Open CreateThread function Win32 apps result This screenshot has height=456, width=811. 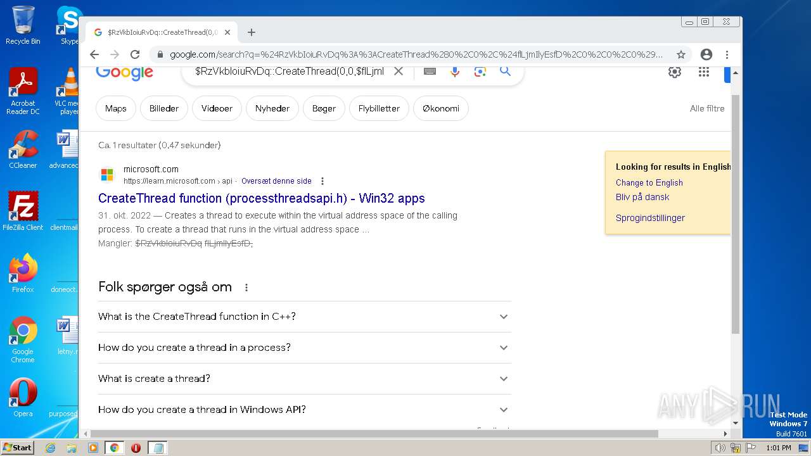pos(261,198)
